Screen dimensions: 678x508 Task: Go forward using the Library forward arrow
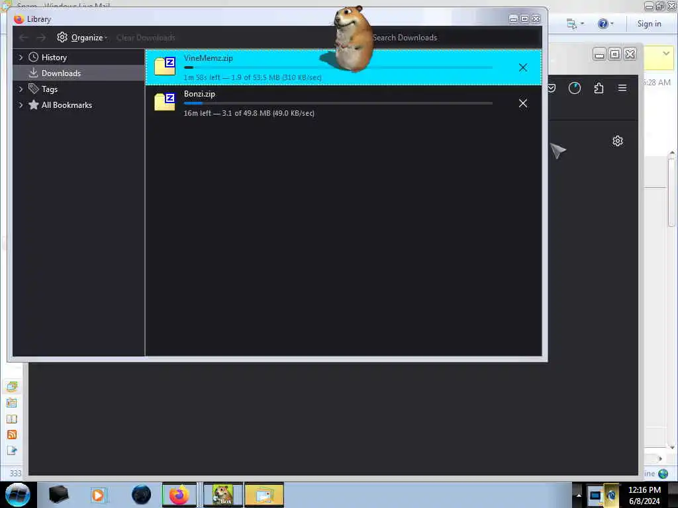[41, 38]
